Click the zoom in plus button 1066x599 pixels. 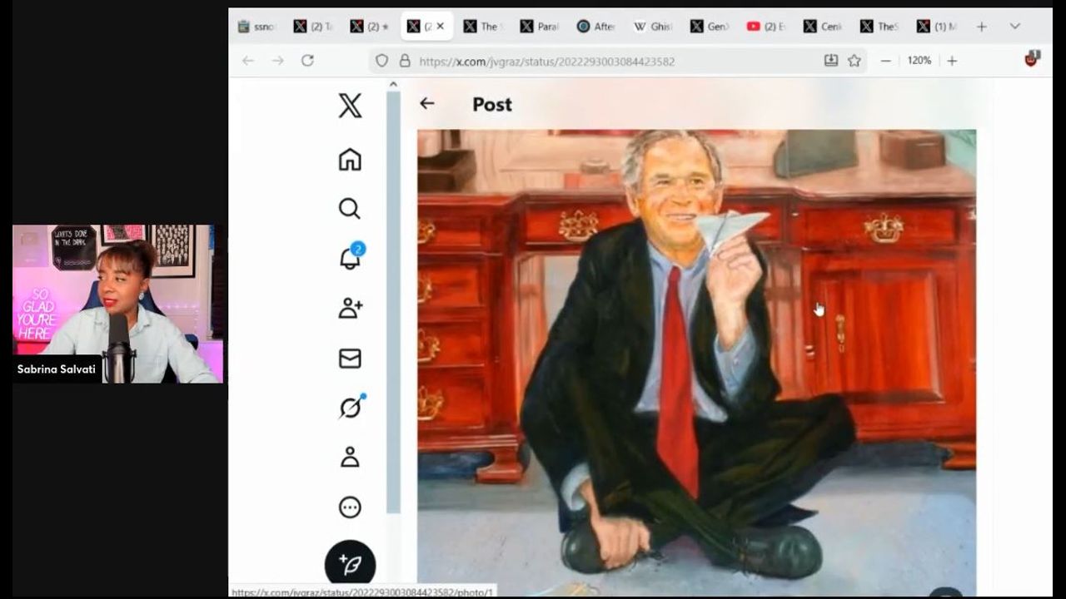pos(952,61)
